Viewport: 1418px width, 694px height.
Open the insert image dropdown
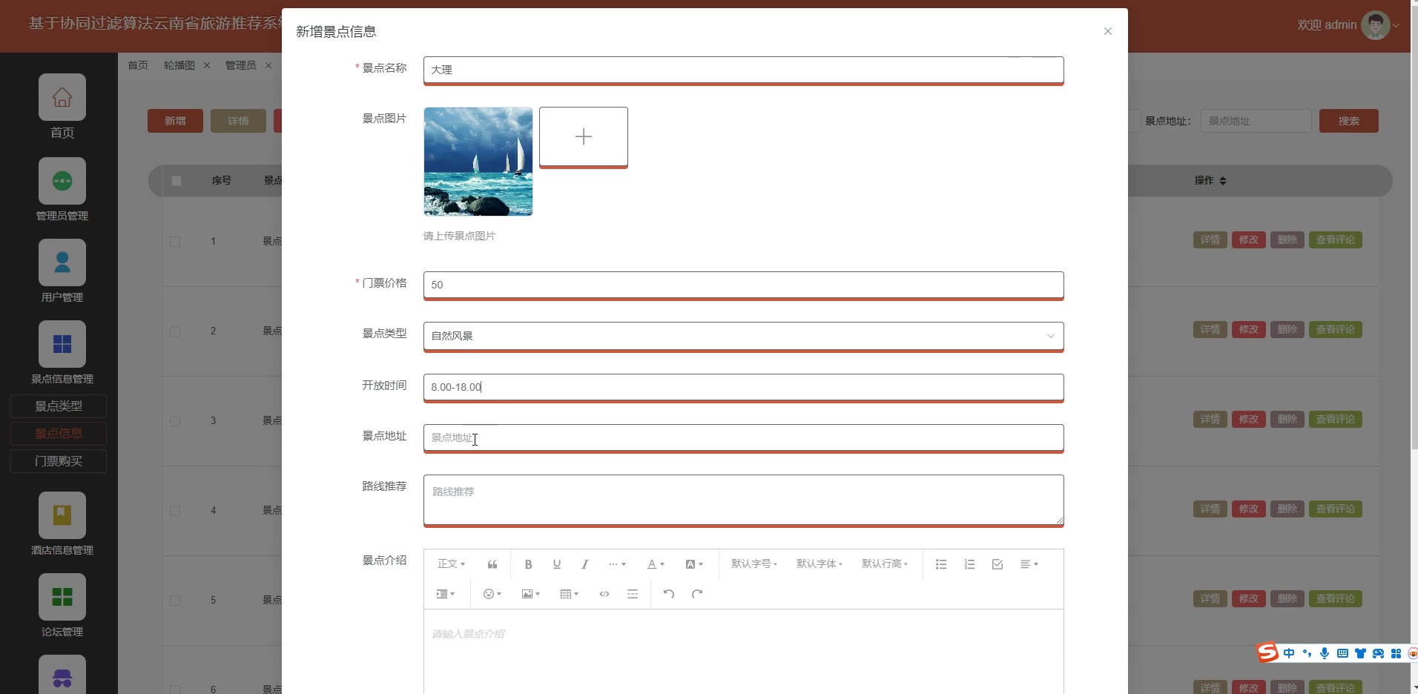(531, 594)
